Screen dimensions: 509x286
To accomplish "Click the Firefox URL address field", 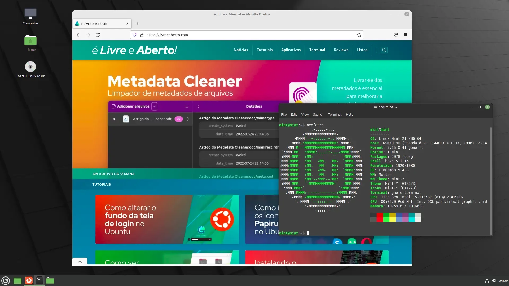I will point(247,35).
